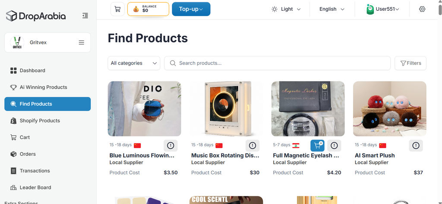The height and width of the screenshot is (204, 442).
Task: Click the Search products input field
Action: [278, 63]
